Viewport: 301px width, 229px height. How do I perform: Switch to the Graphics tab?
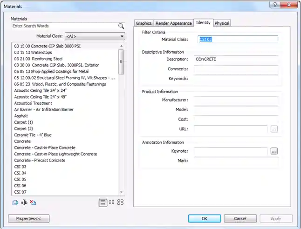(144, 23)
